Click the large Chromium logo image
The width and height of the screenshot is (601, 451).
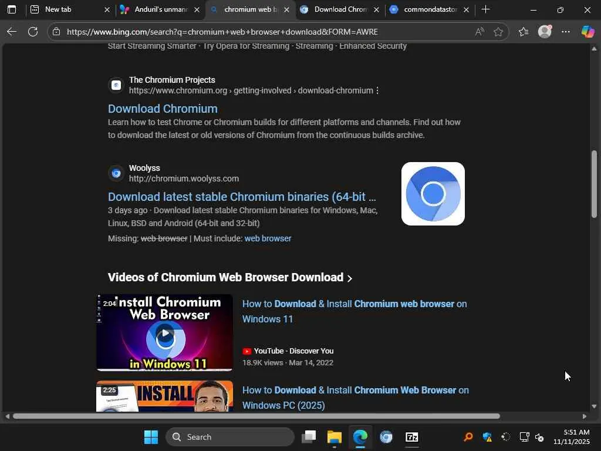(433, 194)
